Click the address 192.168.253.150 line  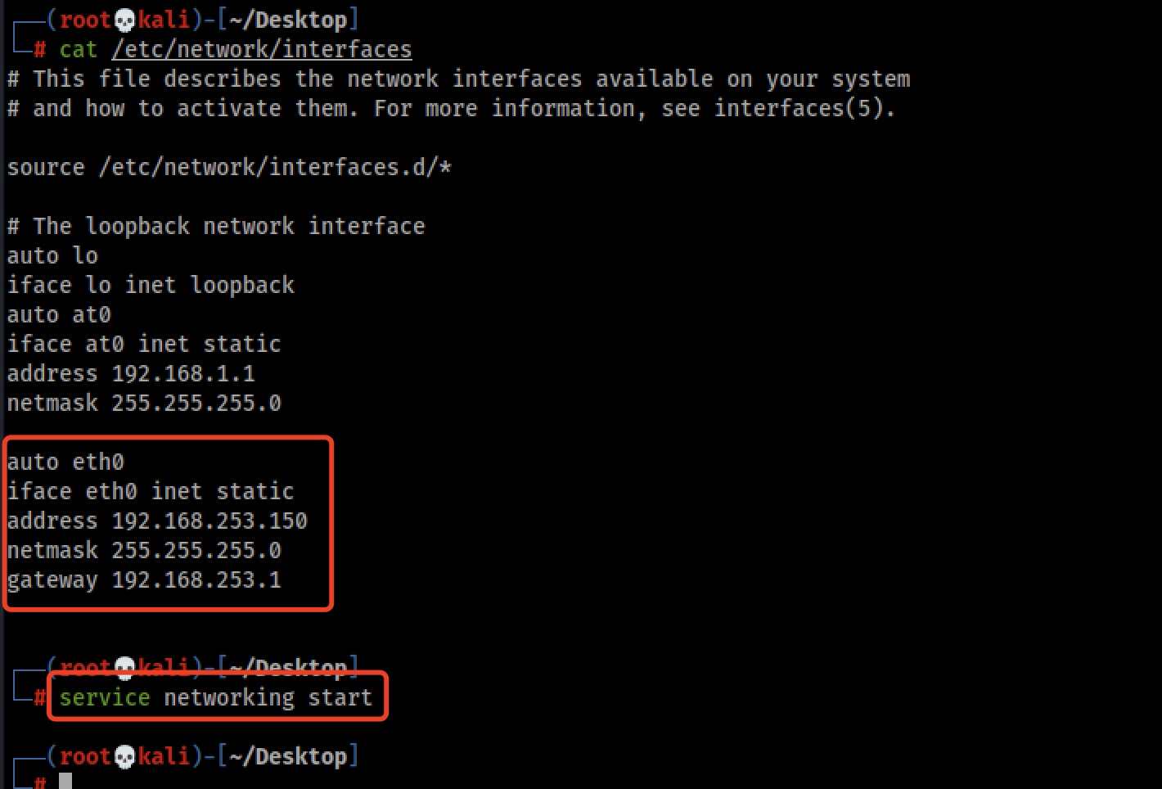click(157, 521)
